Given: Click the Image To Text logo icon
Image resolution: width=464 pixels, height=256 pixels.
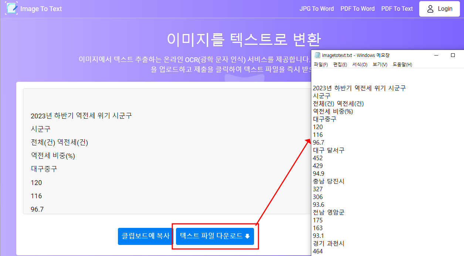Looking at the screenshot, I should (x=11, y=8).
